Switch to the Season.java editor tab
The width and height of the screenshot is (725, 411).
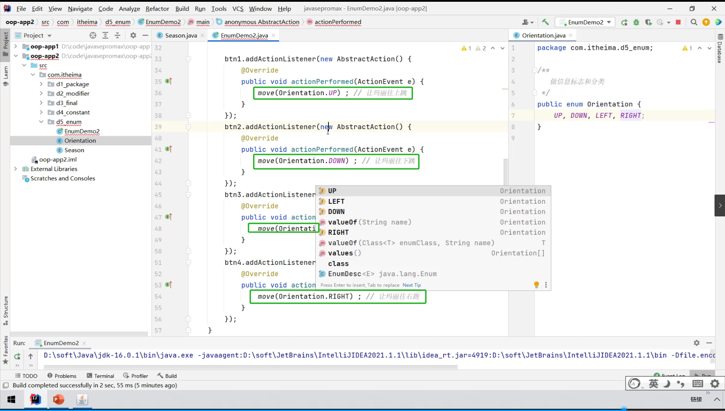[180, 35]
